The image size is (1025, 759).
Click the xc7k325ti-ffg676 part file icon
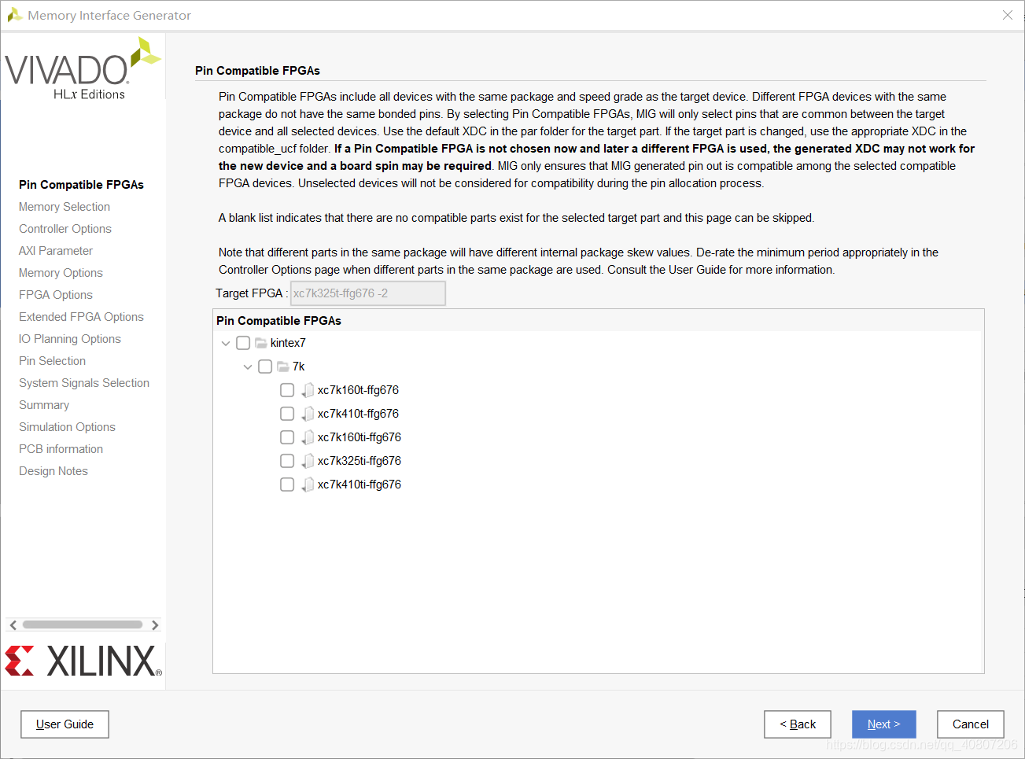pyautogui.click(x=308, y=461)
